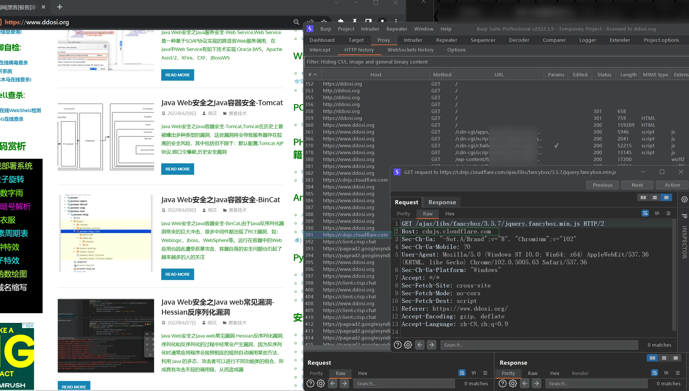Open browser extensions puzzle icon
This screenshot has height=391, width=689.
340,21
